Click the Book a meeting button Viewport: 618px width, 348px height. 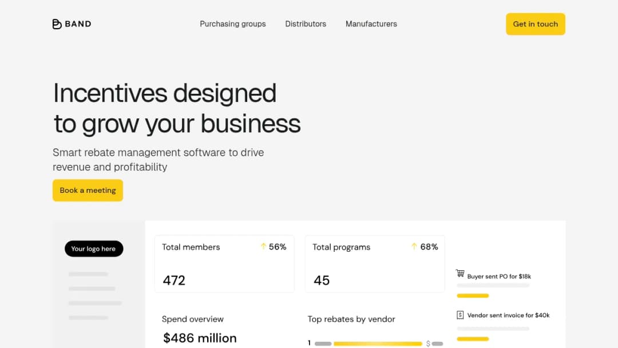[x=88, y=191]
